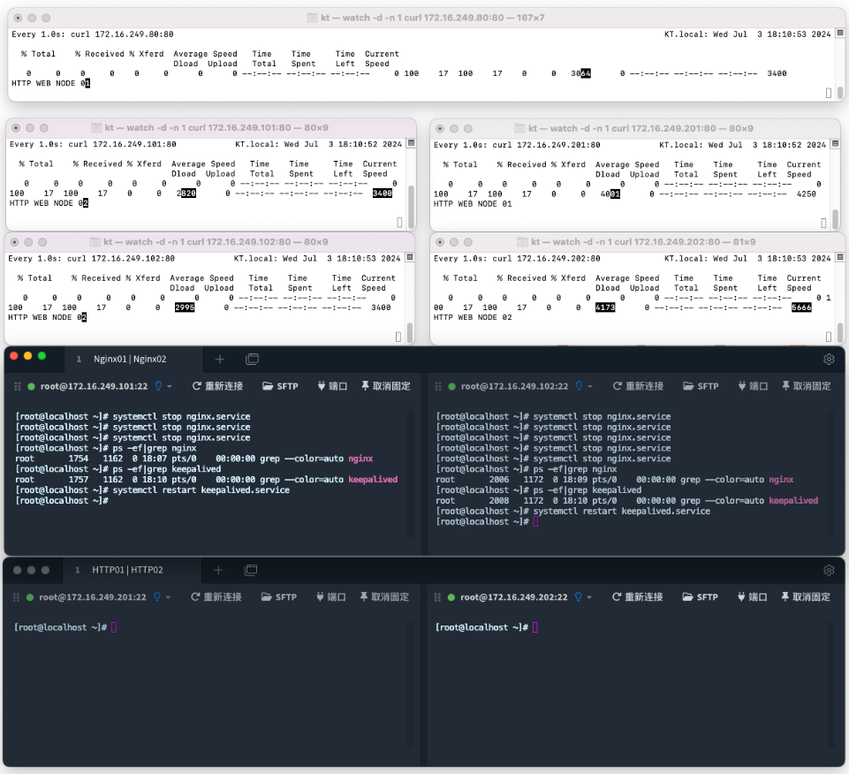Image resolution: width=849 pixels, height=774 pixels.
Task: Open 端口 port settings for 172.16.249.101
Action: [332, 386]
